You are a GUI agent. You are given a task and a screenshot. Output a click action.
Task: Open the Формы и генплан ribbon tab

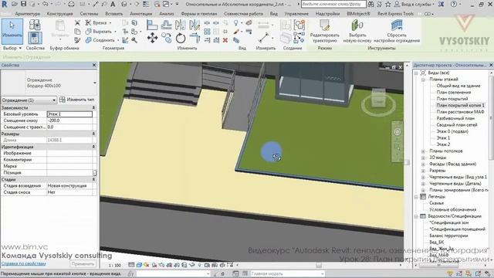(x=199, y=14)
